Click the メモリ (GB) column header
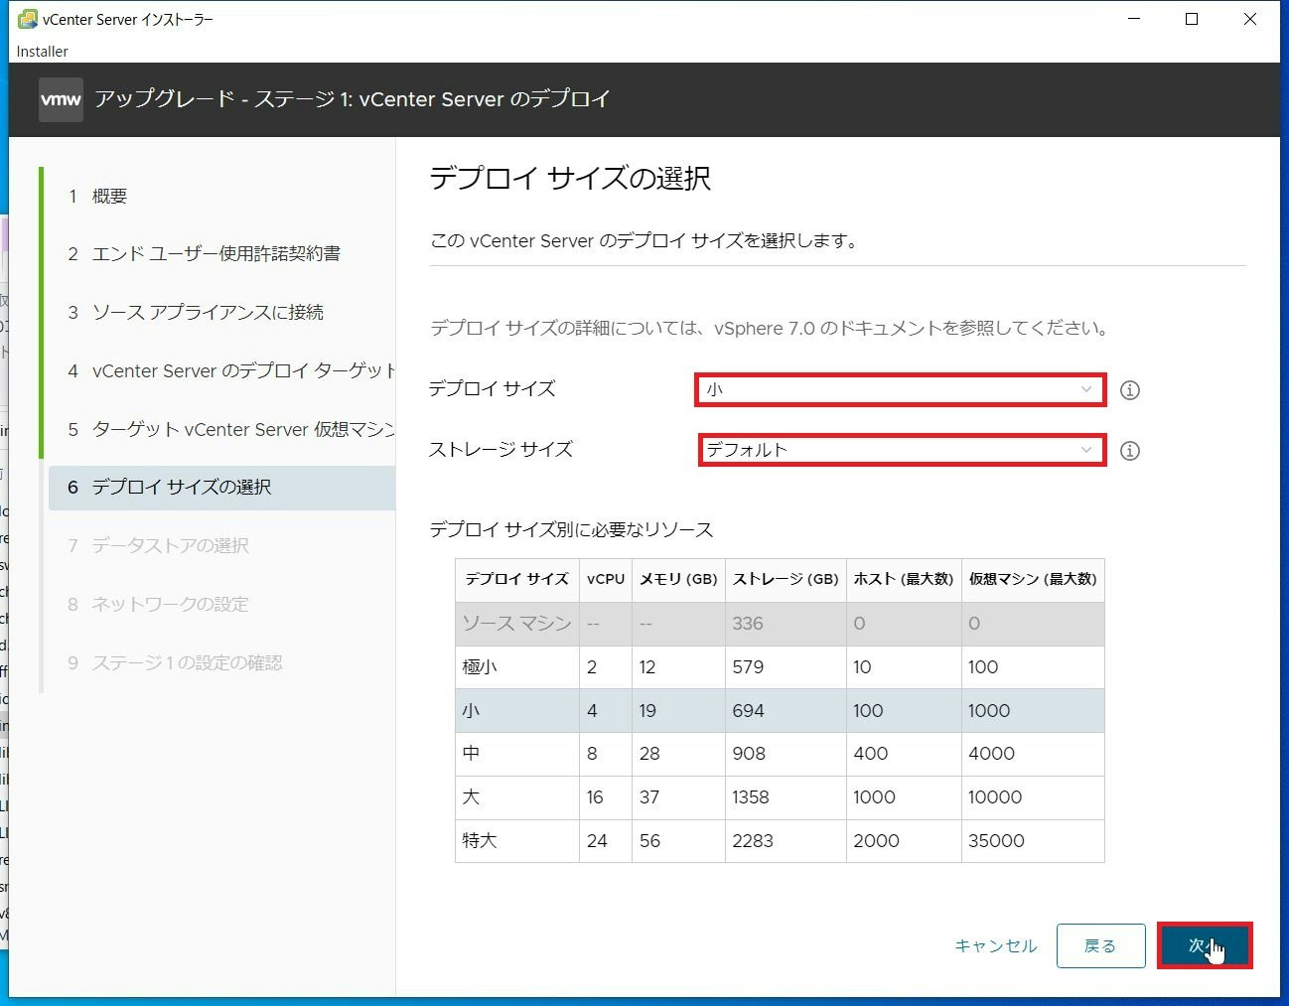Image resolution: width=1289 pixels, height=1006 pixels. (x=678, y=579)
